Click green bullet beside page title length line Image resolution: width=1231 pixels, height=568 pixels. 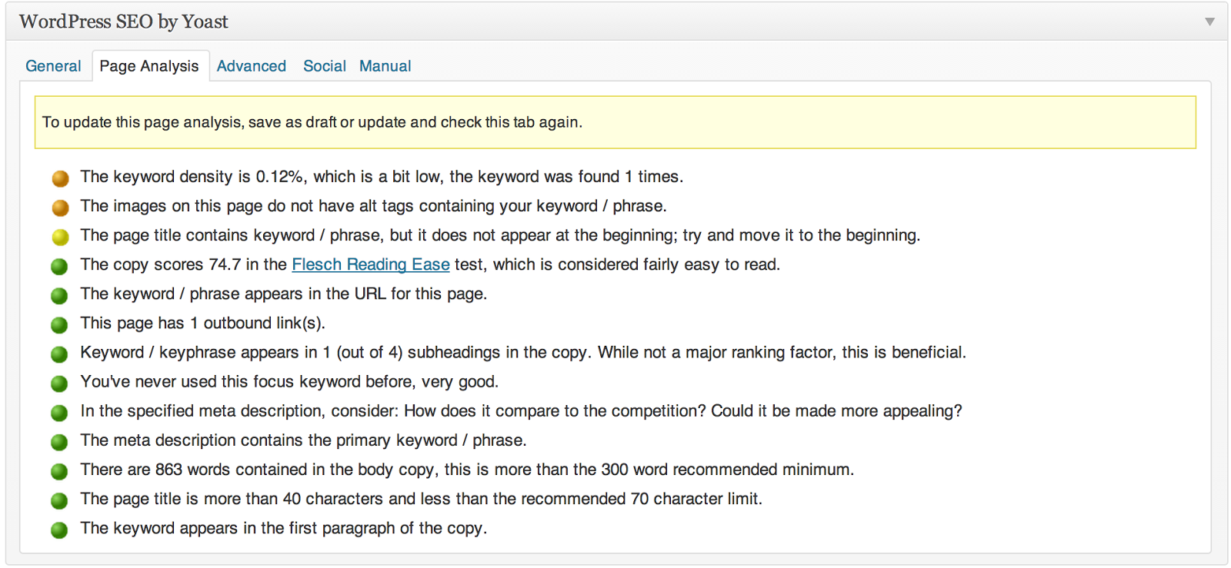pyautogui.click(x=59, y=500)
